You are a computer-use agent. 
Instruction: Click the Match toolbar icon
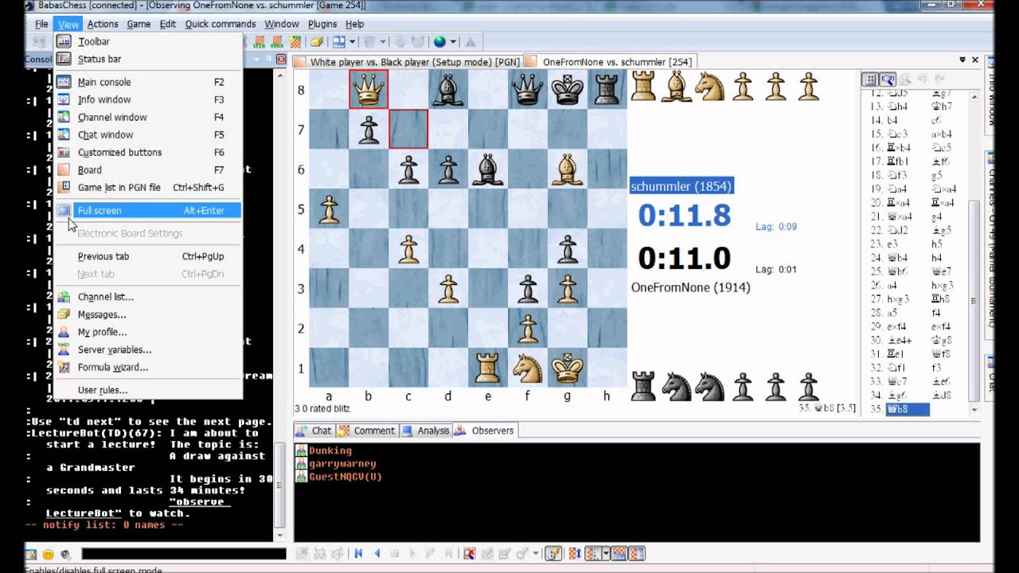[277, 41]
